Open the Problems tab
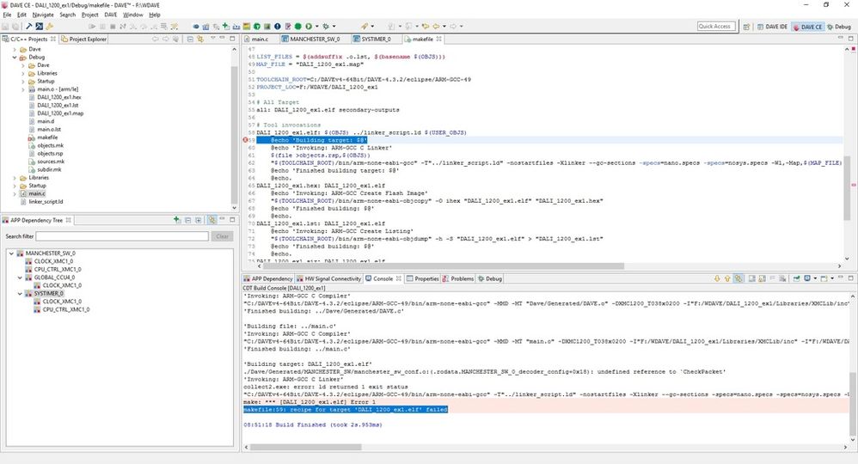The height and width of the screenshot is (464, 858). pos(458,278)
